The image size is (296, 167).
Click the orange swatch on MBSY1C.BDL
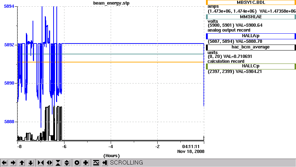[207, 2]
